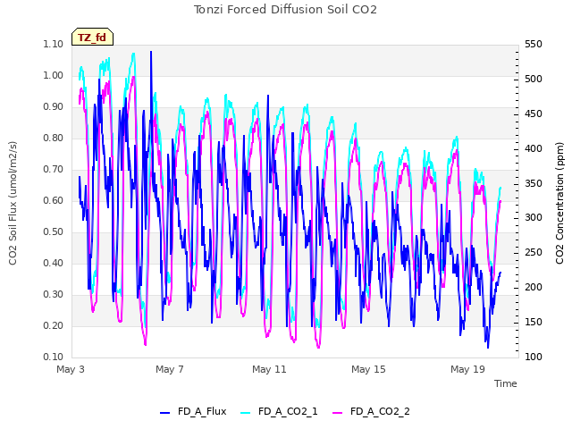Toggle FD_A_Flux series in legend
The image size is (572, 429).
[x=193, y=411]
